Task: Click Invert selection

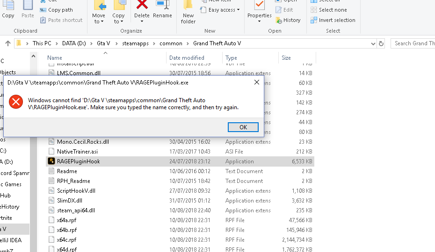Action: pos(333,20)
